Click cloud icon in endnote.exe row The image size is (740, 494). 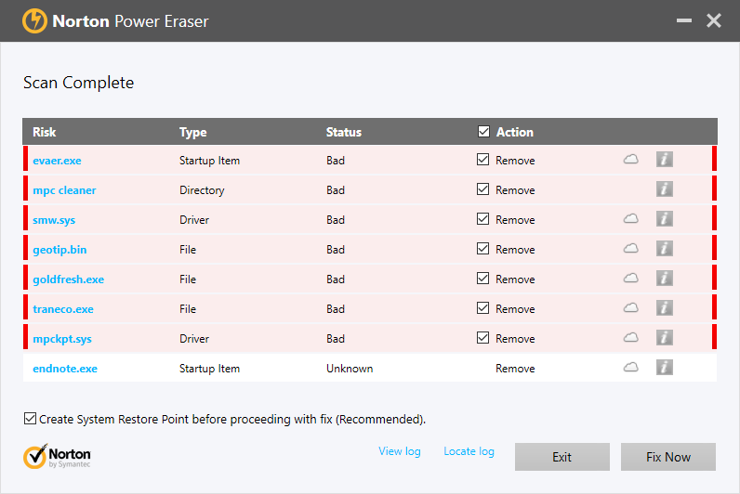(631, 367)
